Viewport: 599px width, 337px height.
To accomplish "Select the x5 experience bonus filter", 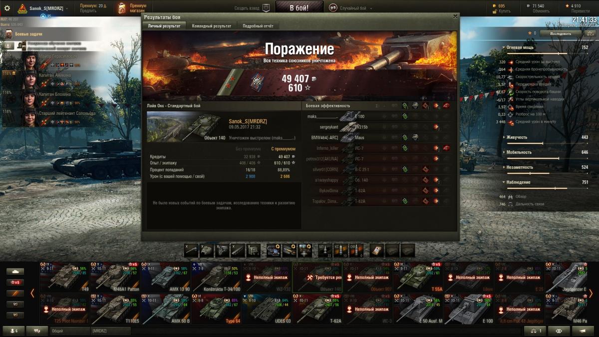I will click(x=15, y=282).
